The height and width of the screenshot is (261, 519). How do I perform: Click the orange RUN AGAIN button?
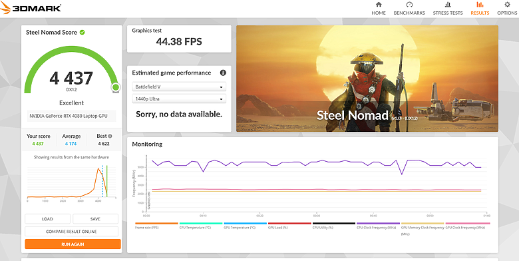click(x=73, y=244)
